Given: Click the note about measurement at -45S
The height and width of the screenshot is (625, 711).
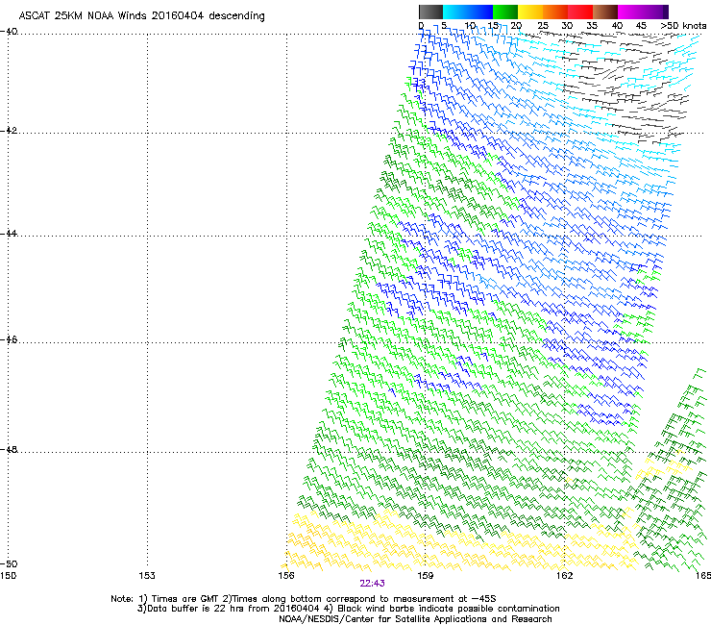Looking at the screenshot, I should pos(359,599).
